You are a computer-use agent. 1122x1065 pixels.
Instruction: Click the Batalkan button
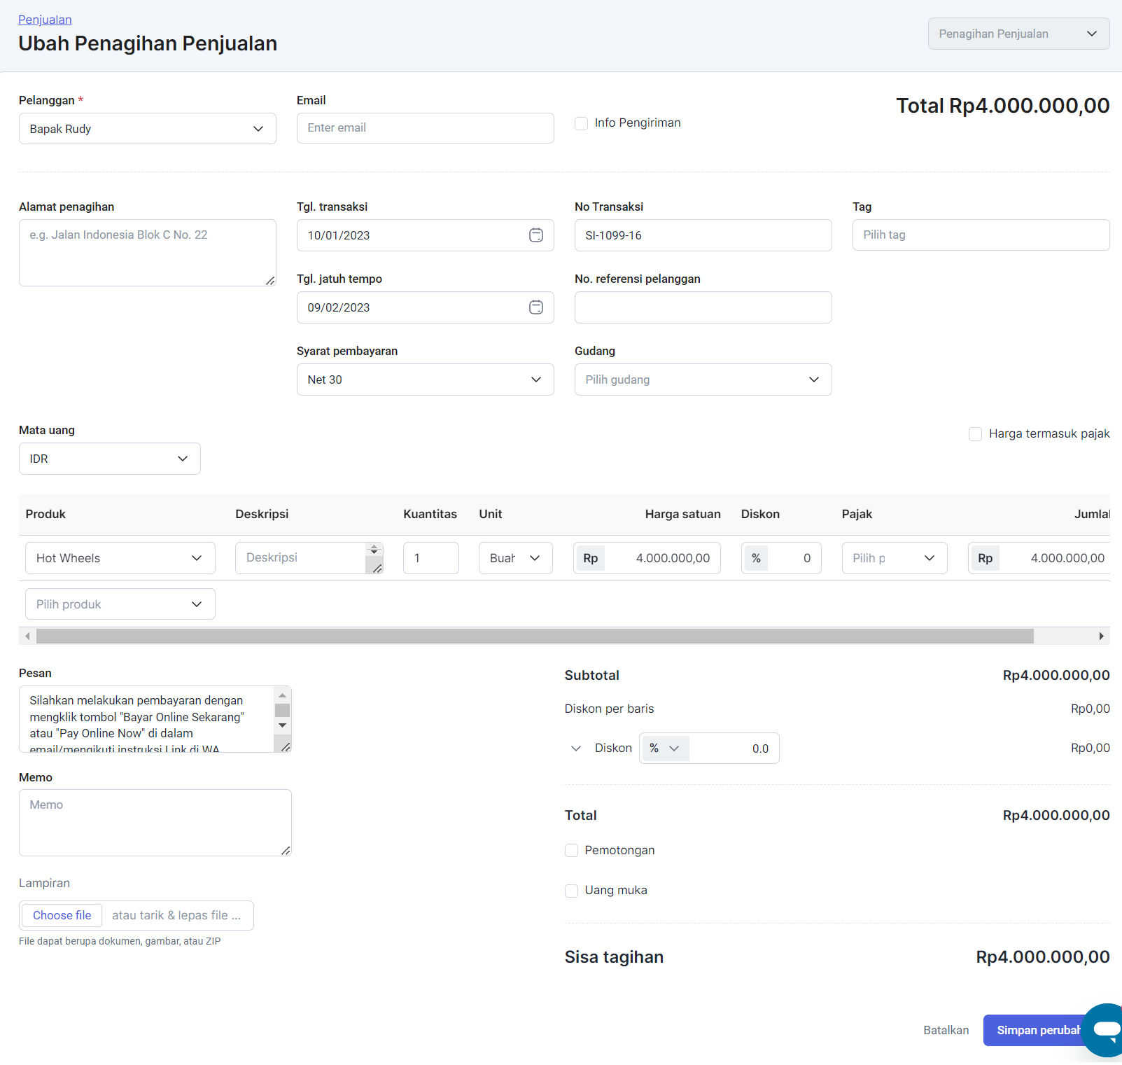[x=946, y=1030]
